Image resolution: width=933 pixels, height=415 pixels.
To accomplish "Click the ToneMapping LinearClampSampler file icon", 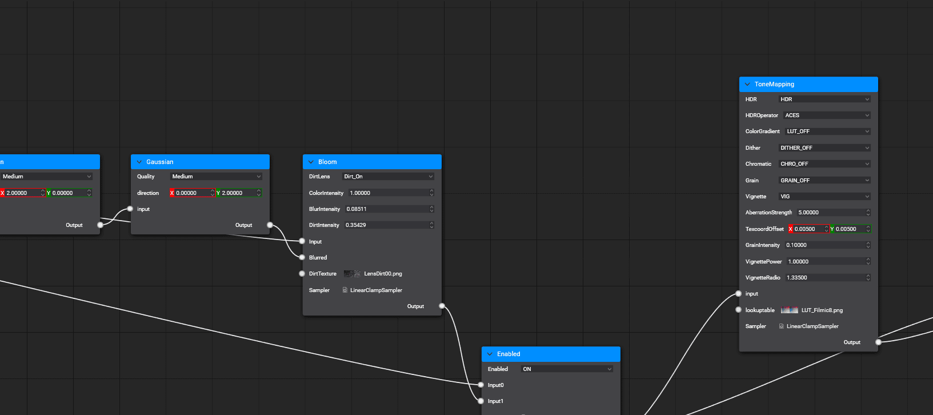I will [x=782, y=326].
